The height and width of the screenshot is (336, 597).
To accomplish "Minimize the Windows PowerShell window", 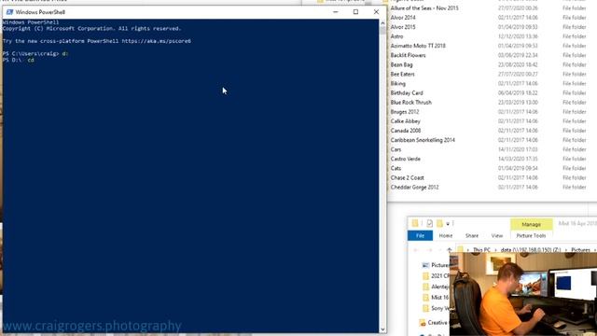I will click(x=336, y=12).
